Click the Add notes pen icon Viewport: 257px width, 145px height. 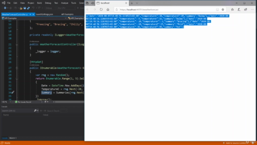(239, 10)
